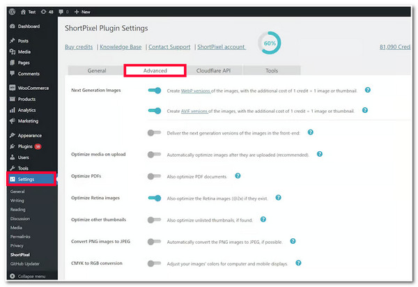Open the Discussion settings submenu item
This screenshot has width=418, height=287.
pos(20,219)
